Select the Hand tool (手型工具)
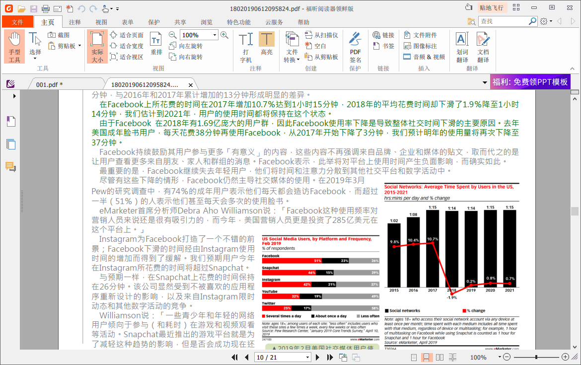581x365 pixels. pos(14,47)
